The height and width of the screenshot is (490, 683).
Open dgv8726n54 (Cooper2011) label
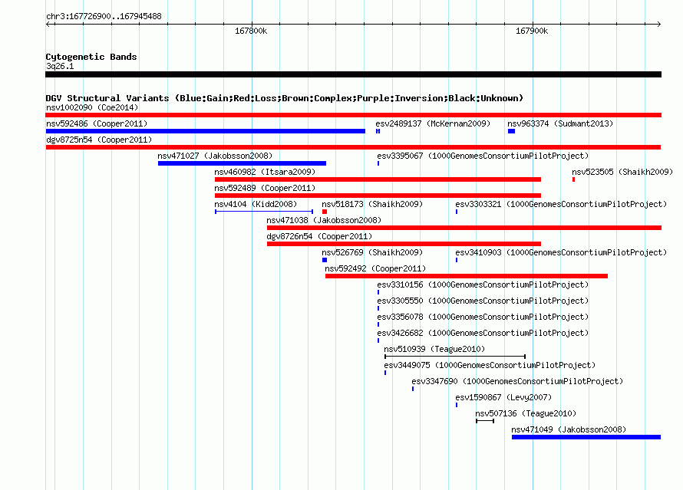coord(319,236)
